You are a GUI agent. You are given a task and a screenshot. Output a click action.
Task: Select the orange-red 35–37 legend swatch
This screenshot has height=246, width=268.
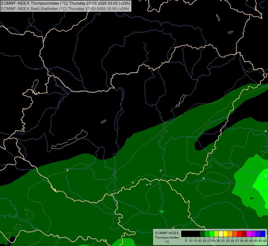235,234
